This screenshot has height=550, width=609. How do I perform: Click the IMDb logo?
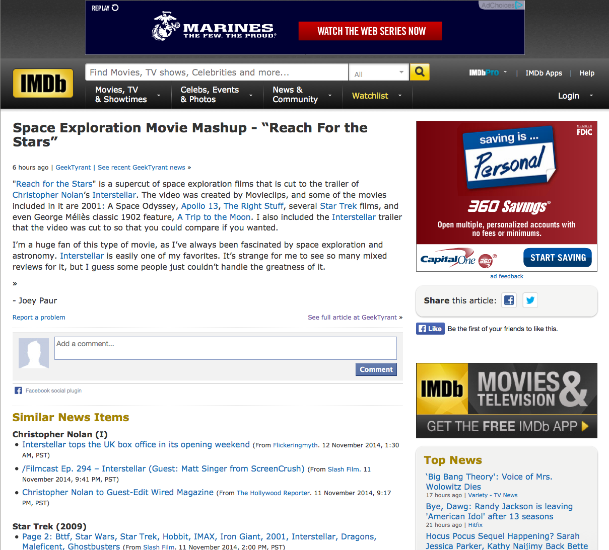tap(43, 83)
